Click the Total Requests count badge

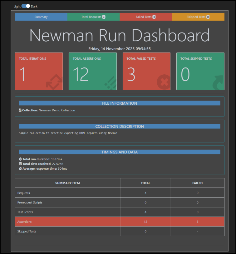[104, 17]
